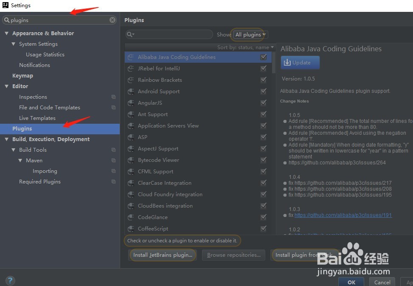Uncheck the CoffeeScript plugin
Screen dimensions: 413x286
(264, 229)
